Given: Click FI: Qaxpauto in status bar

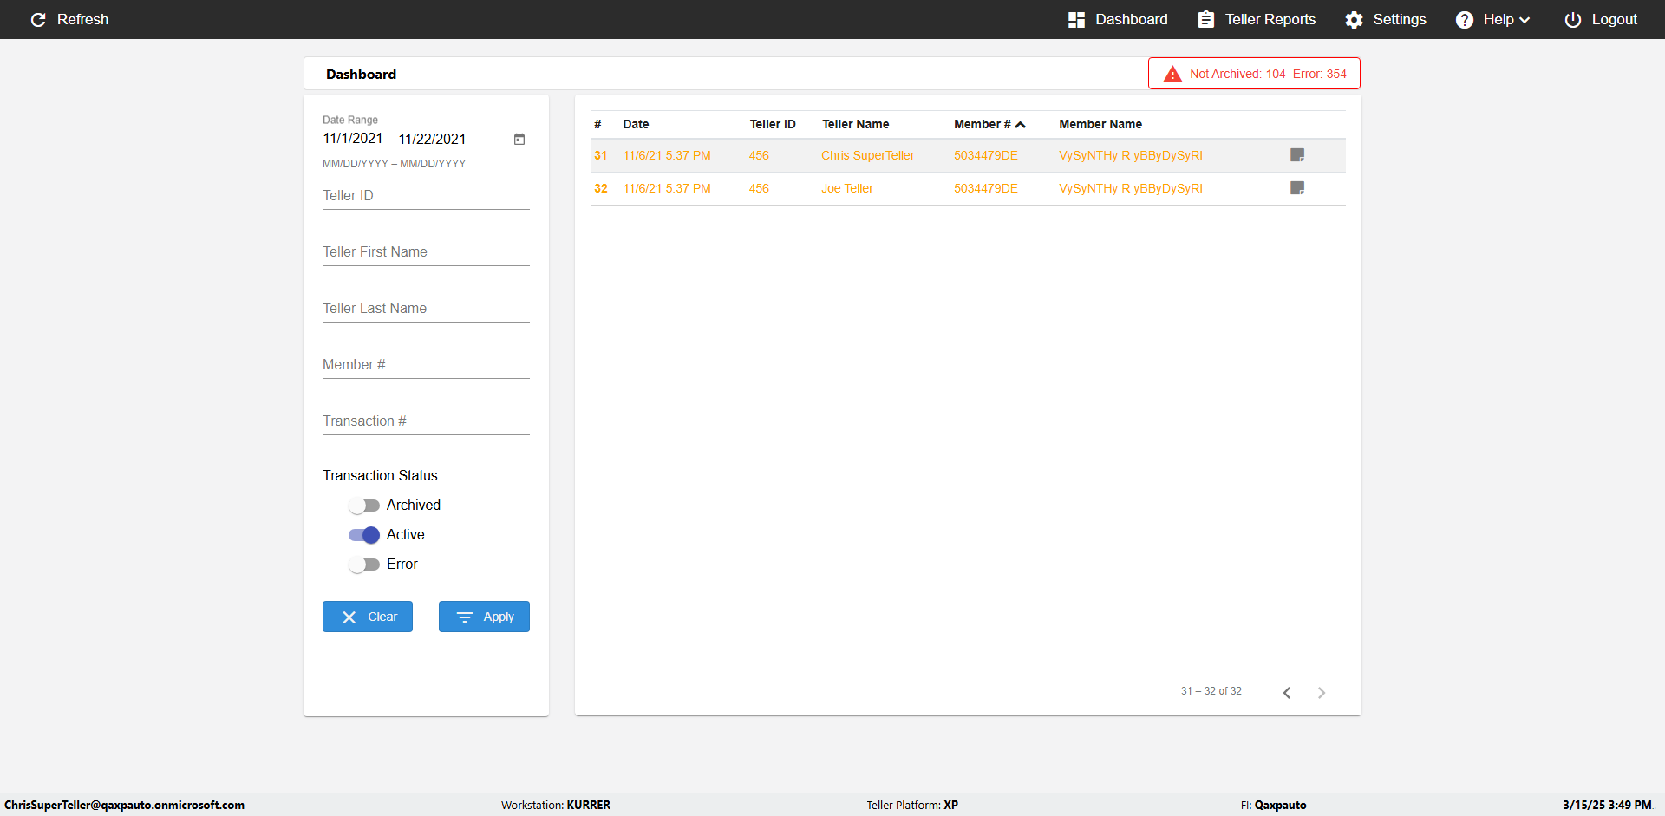Looking at the screenshot, I should coord(1273,805).
